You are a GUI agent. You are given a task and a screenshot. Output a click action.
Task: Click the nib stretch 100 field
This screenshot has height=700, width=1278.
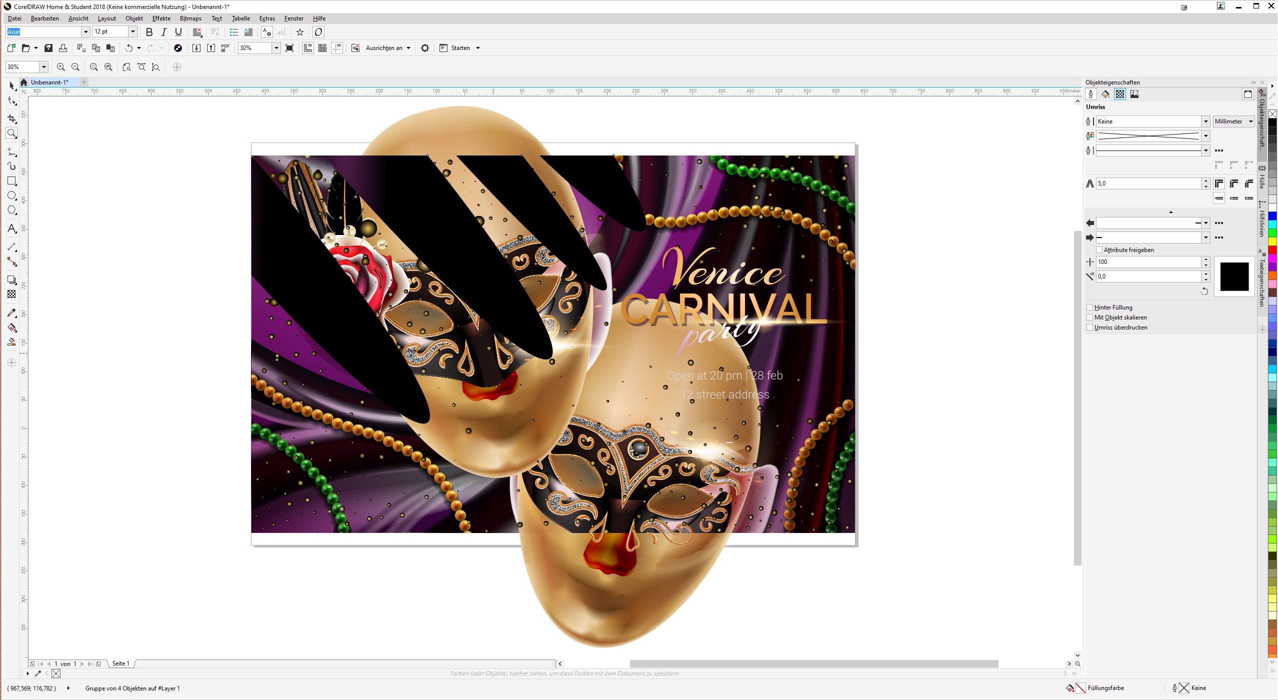click(1148, 262)
